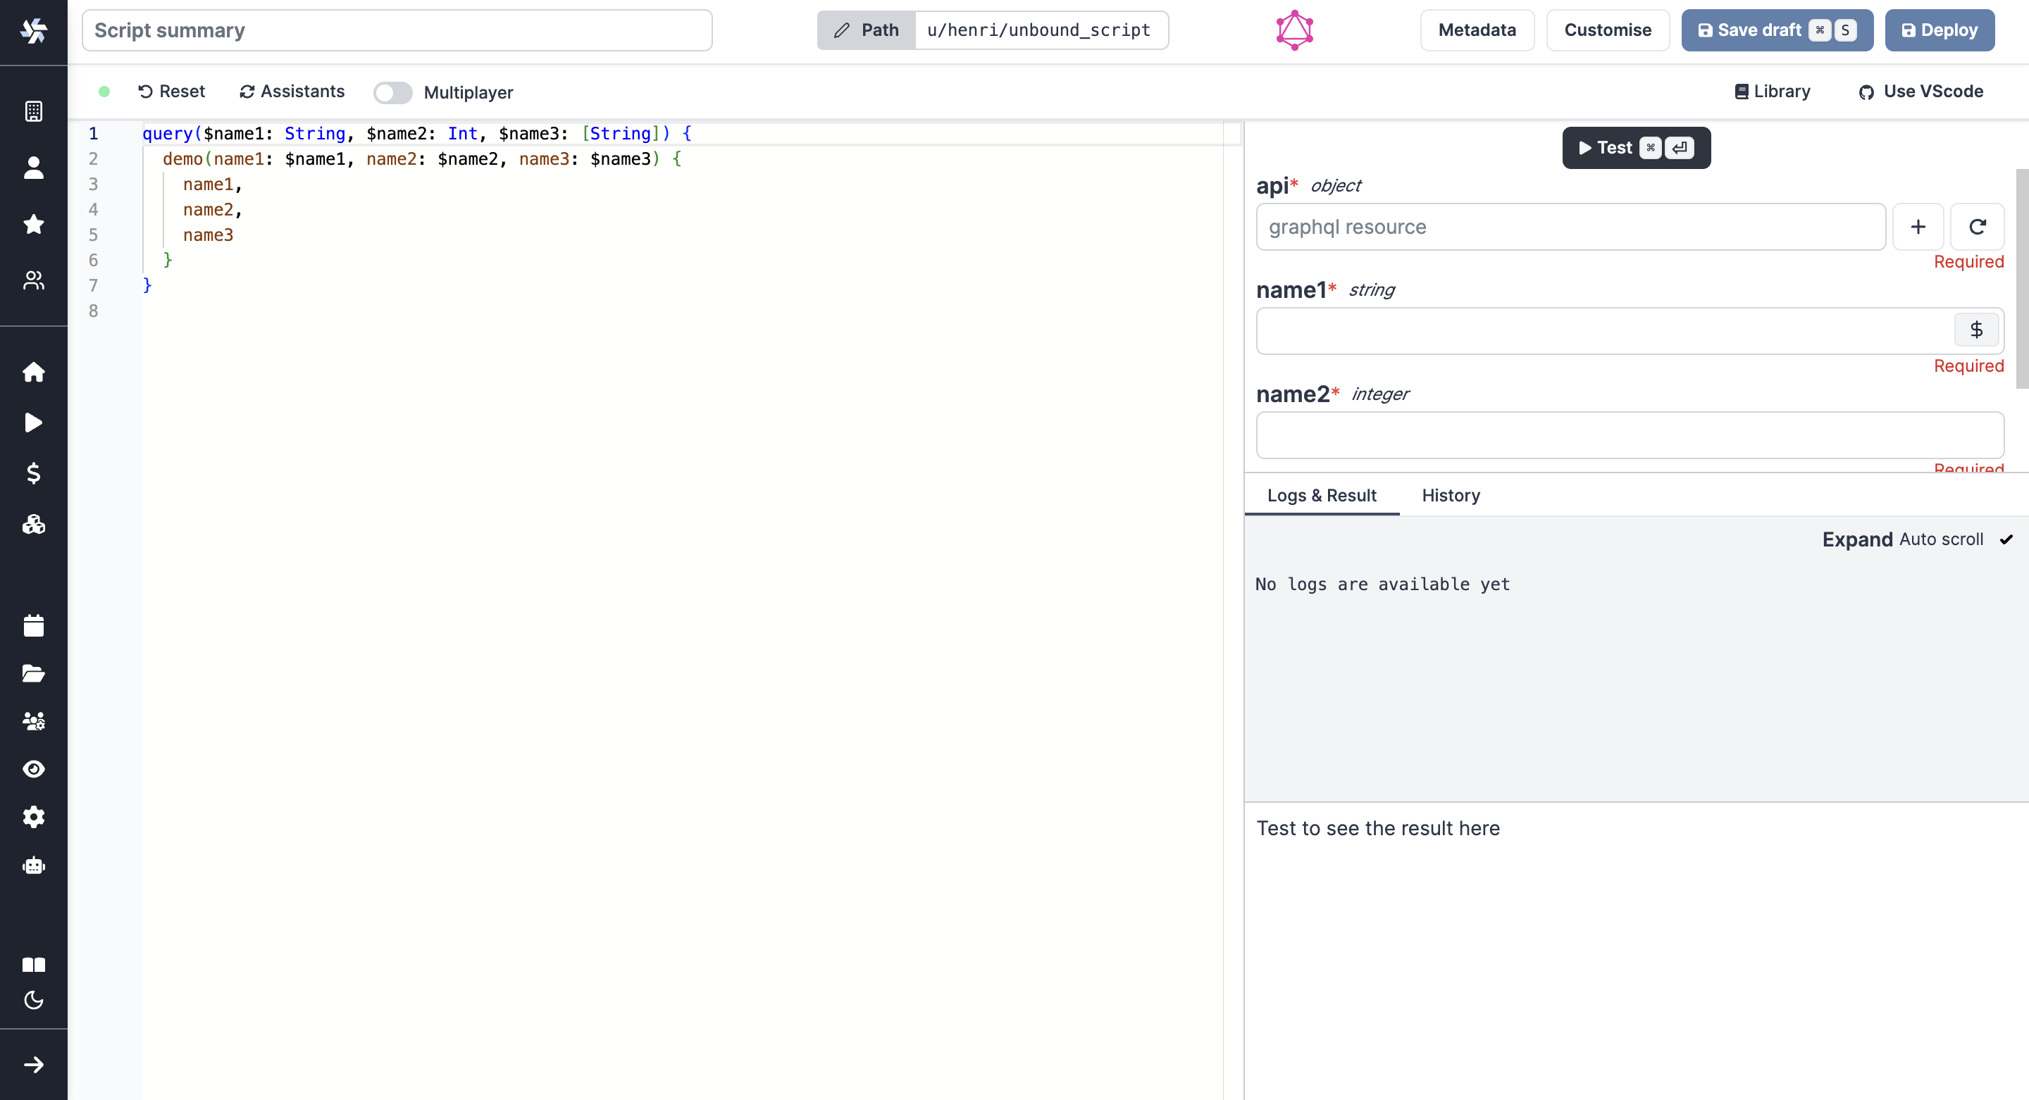This screenshot has width=2029, height=1100.
Task: Open Schedules via the calendar sidebar icon
Action: coord(34,625)
